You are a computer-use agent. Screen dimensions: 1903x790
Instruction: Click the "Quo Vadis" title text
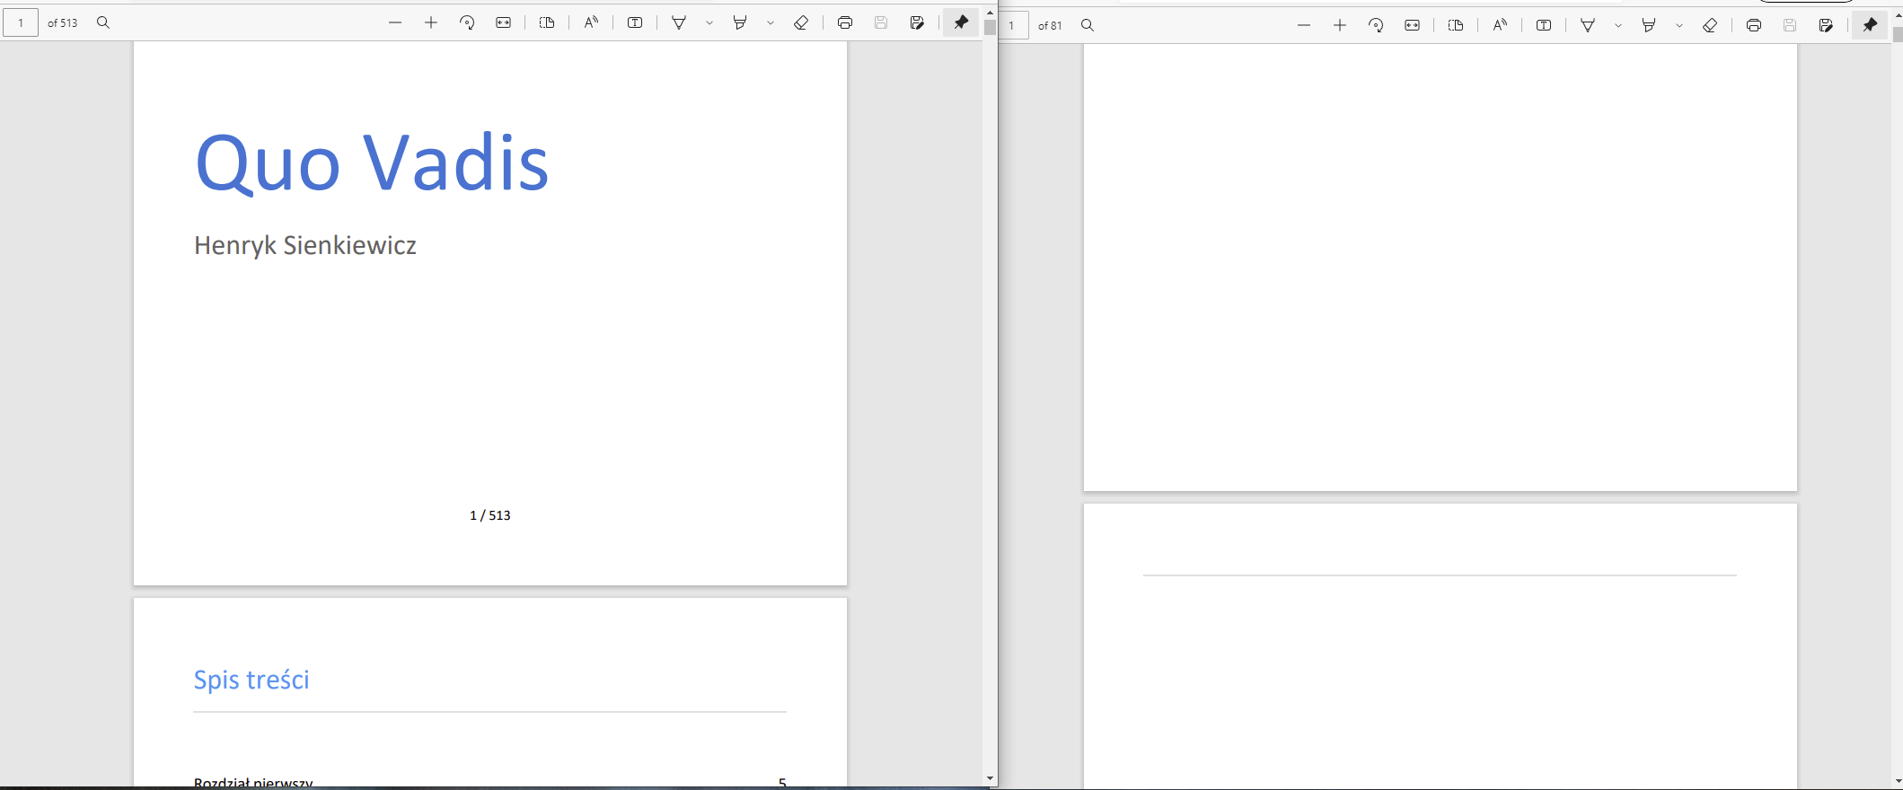[372, 163]
